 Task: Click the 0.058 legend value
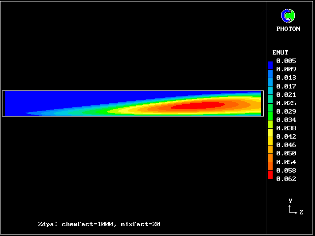(x=286, y=170)
